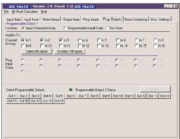Image resolution: width=180 pixels, height=139 pixels.
Task: Select the Prog. Outputs tab
Action: pos(112,19)
